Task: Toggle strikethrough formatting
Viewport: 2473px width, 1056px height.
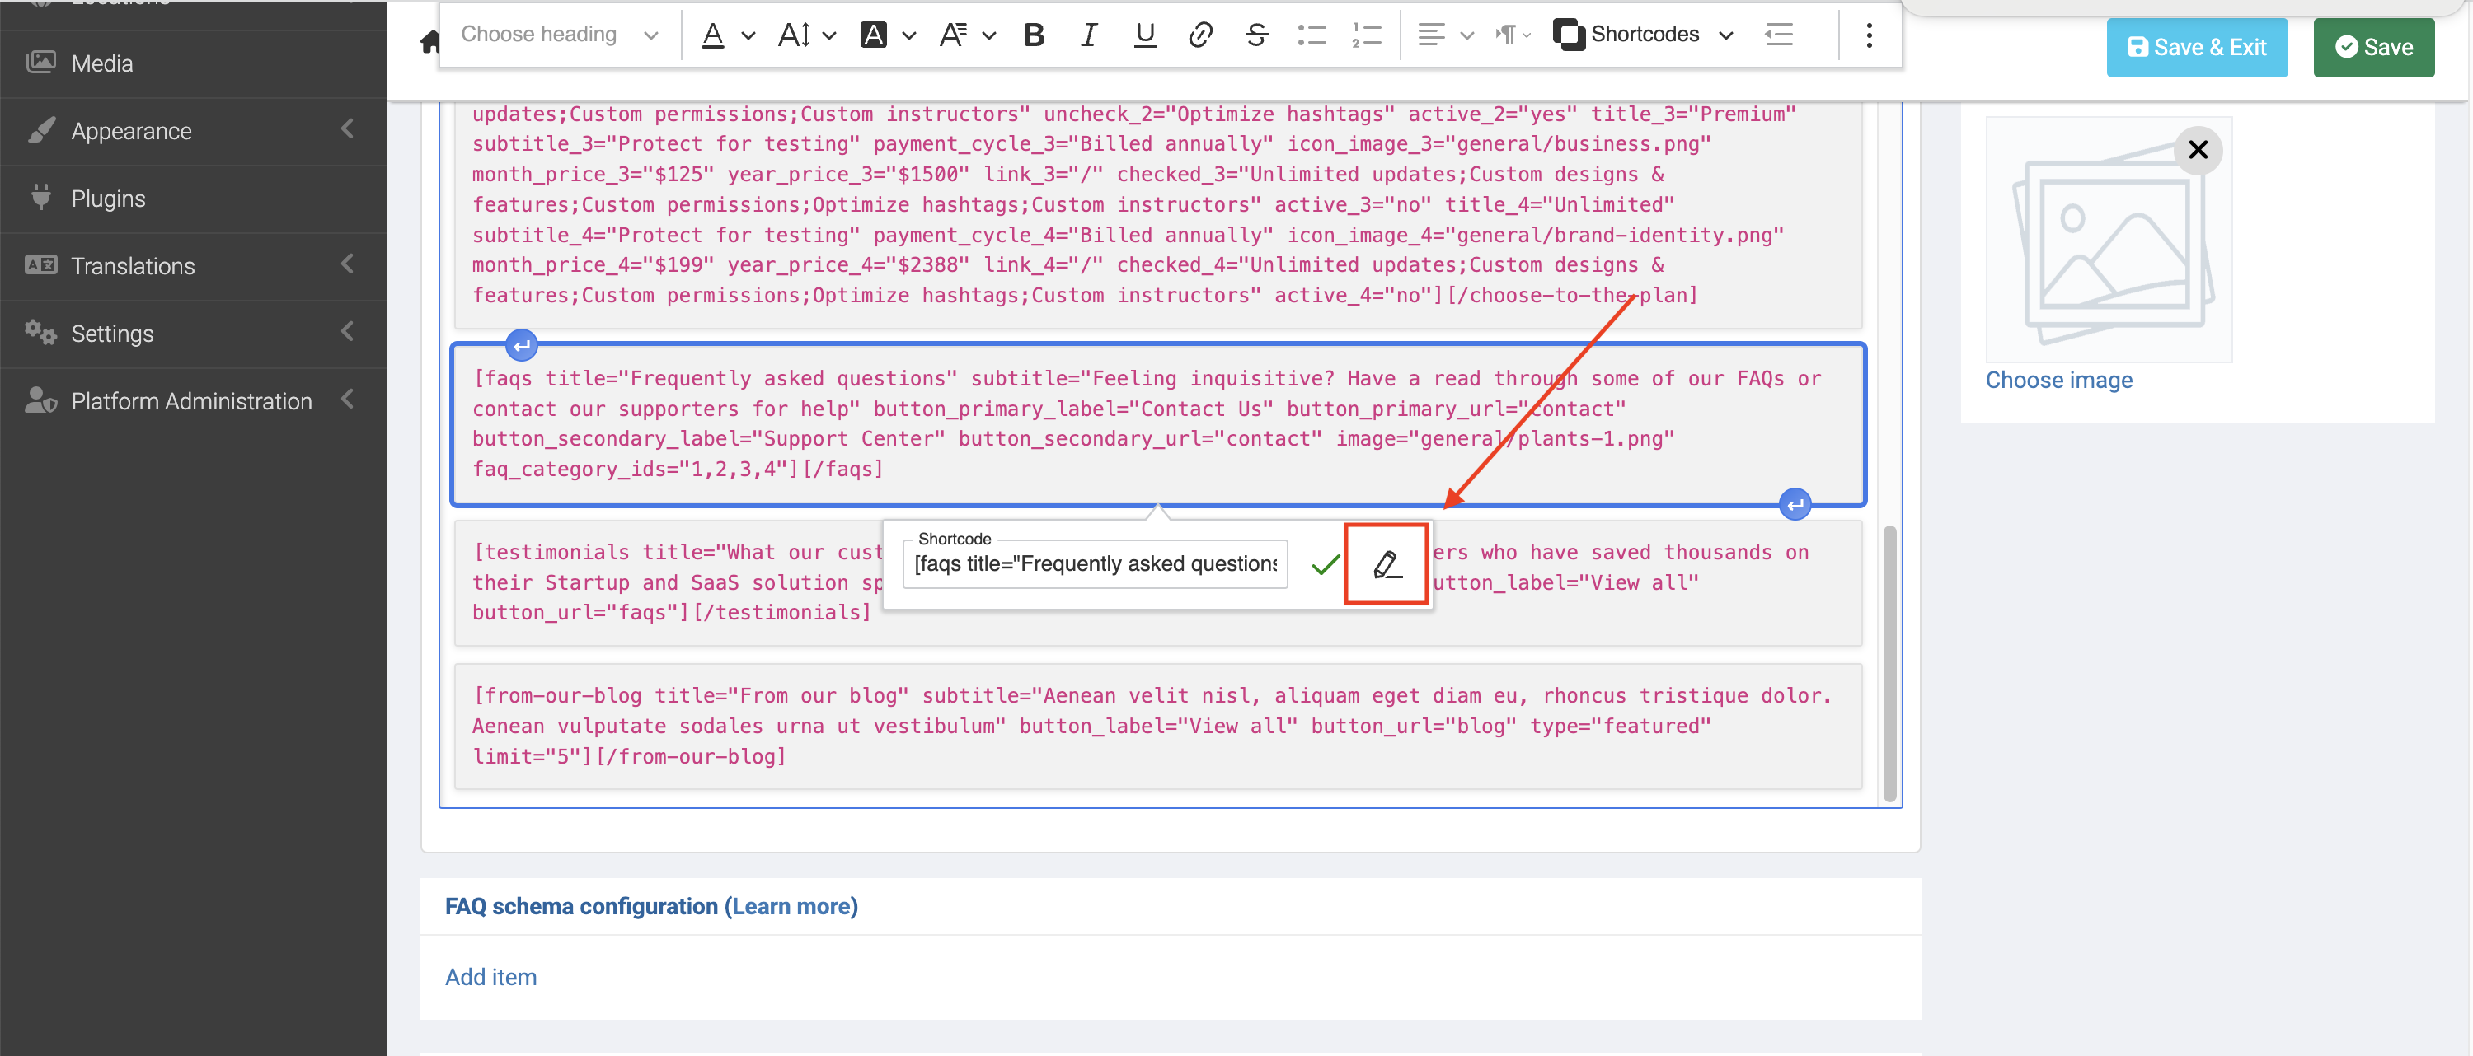Action: (x=1255, y=35)
